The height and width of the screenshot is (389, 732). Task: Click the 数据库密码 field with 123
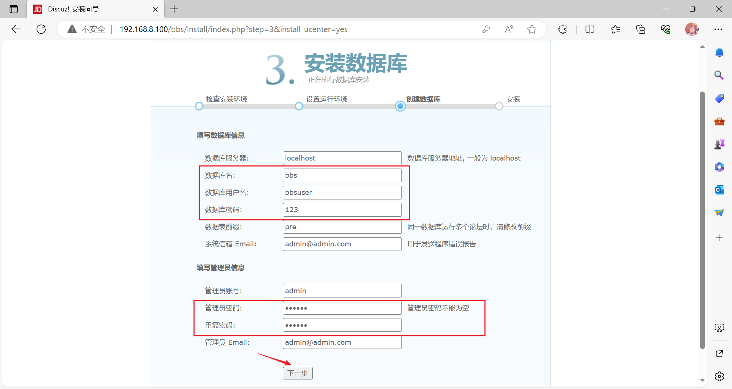[342, 210]
